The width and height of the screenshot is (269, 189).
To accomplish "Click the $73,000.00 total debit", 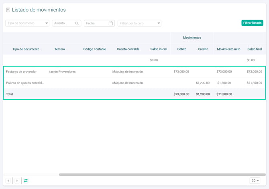I will [x=181, y=94].
